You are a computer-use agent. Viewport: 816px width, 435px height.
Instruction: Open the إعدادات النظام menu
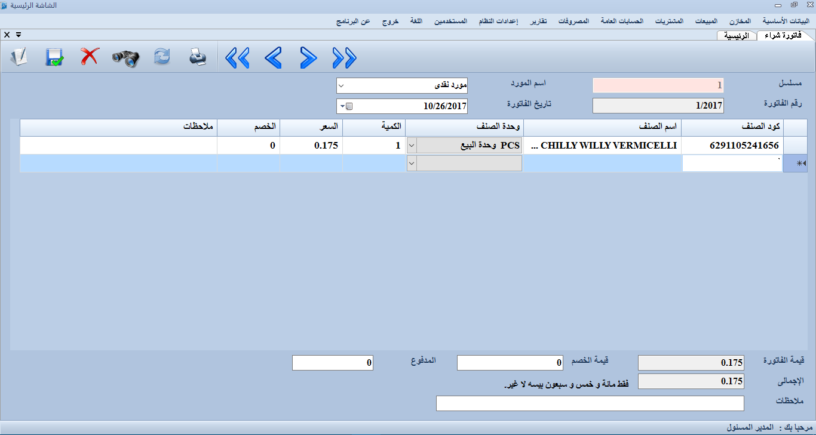tap(498, 21)
